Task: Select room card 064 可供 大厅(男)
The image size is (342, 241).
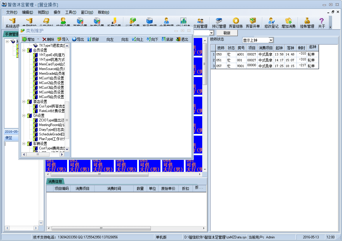Action: click(126, 165)
